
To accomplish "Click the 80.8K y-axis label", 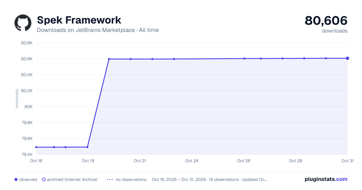I will (x=27, y=43).
